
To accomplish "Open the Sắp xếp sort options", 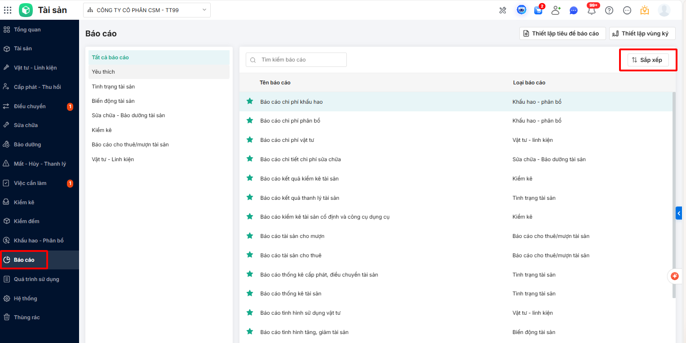I will point(647,60).
